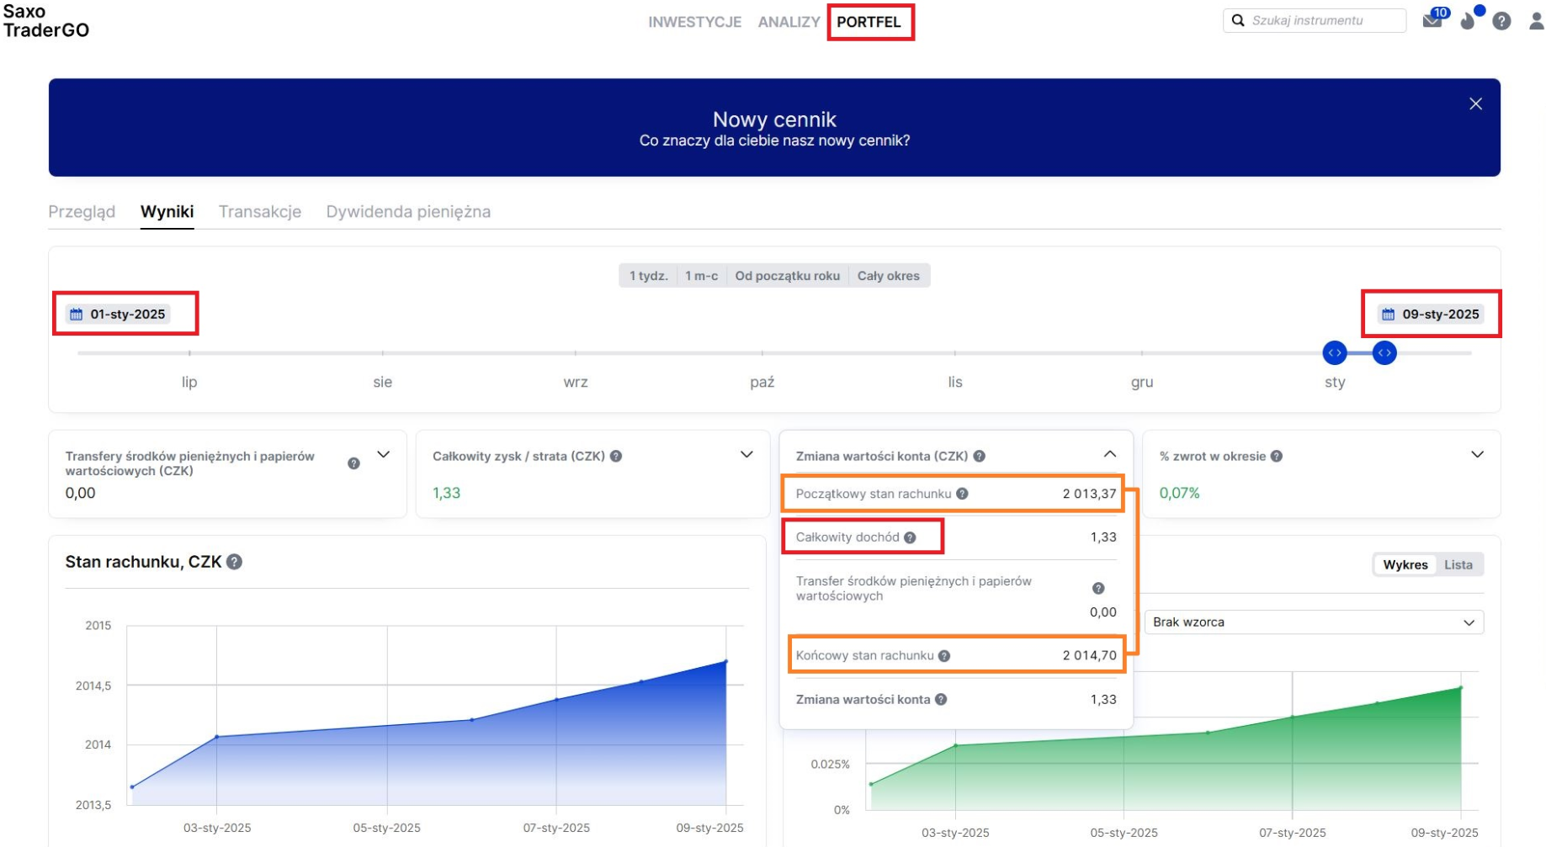Select Cały okres period

[x=889, y=276]
